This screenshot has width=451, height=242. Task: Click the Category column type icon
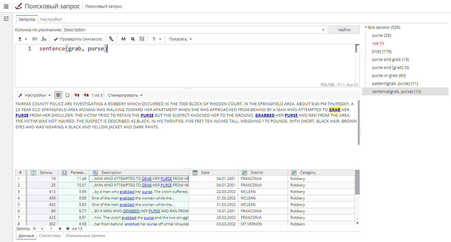[294, 173]
